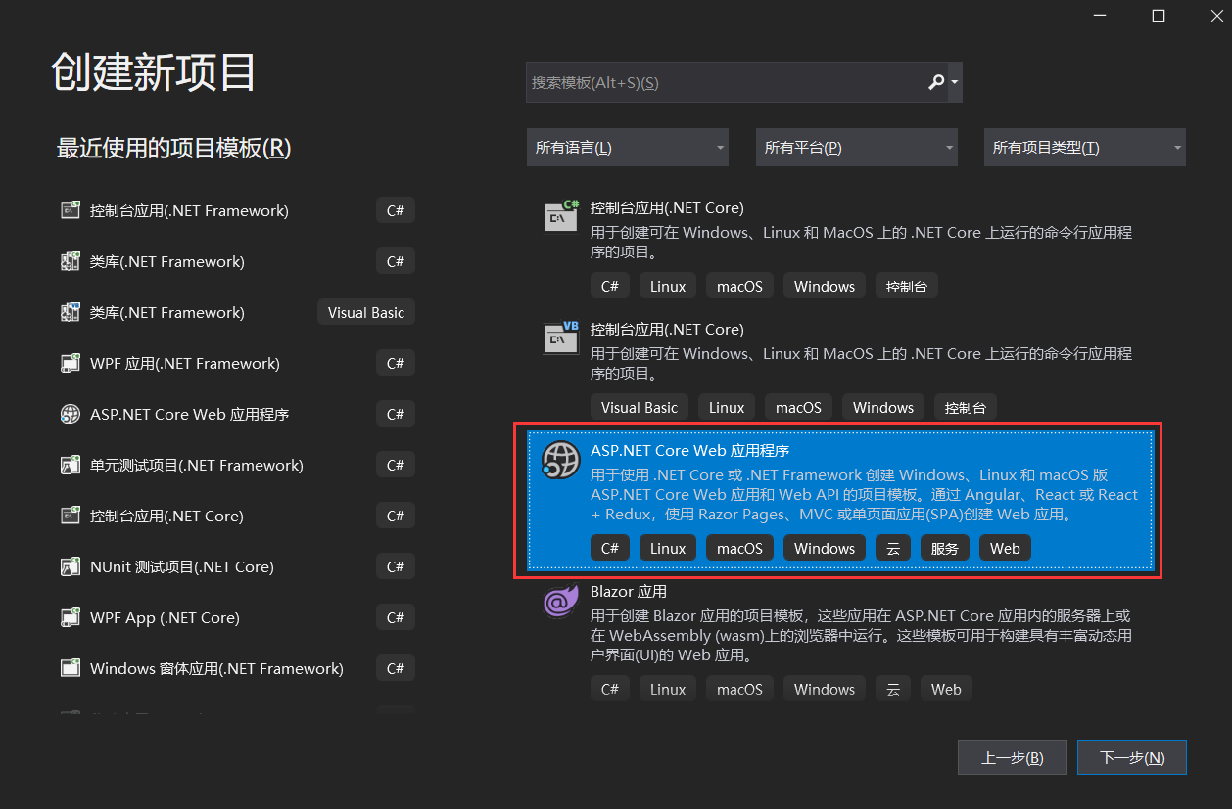Choose the Visual Basic 控制台应用(.NET Core) template title
The image size is (1232, 809).
[x=667, y=329]
